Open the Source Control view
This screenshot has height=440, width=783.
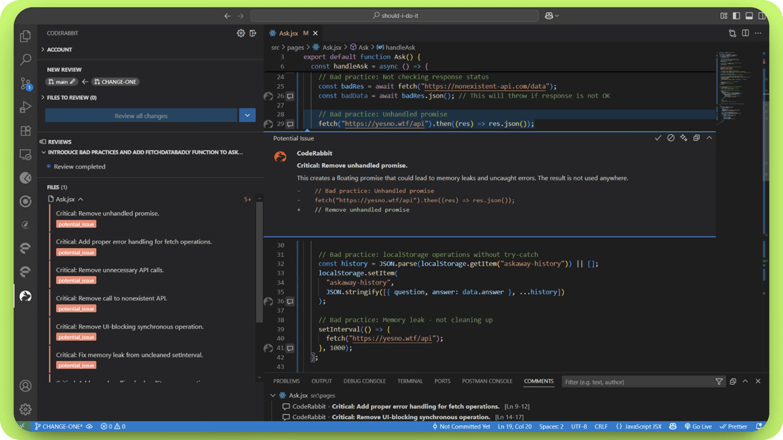(26, 83)
